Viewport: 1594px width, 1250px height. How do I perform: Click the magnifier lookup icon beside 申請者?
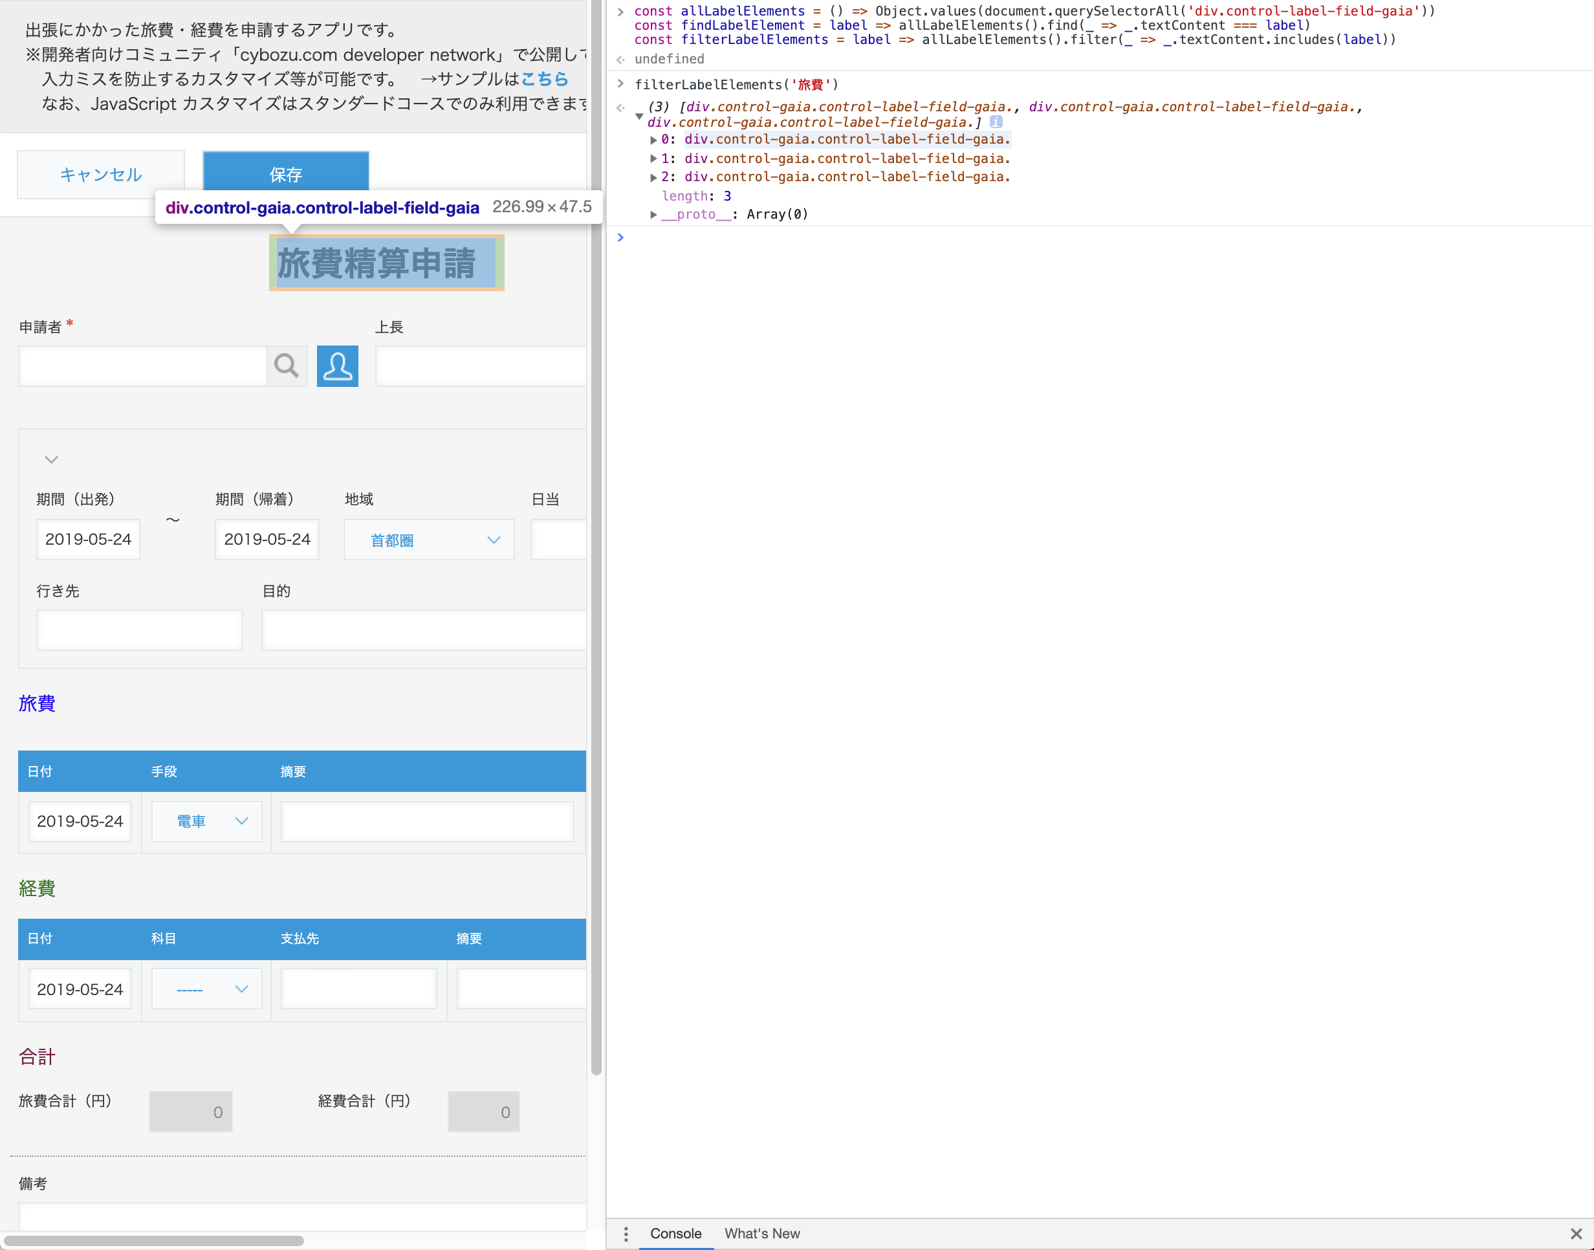click(x=286, y=365)
